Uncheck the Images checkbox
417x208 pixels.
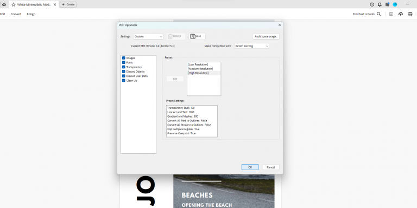click(x=124, y=58)
